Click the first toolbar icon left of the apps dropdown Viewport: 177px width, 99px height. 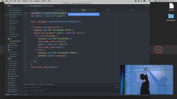tap(25, 6)
